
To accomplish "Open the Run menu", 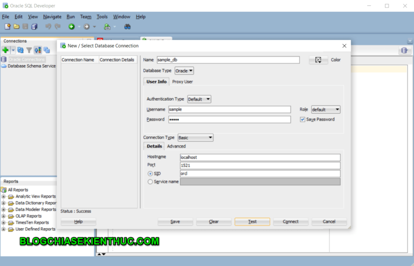I will coord(71,17).
